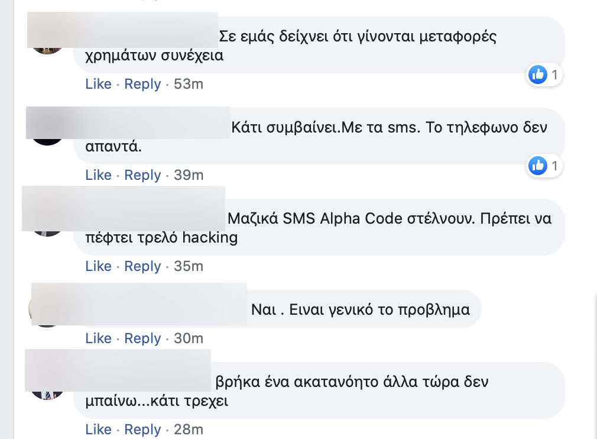Reply to the γενικό το προβλημα comment

click(142, 338)
